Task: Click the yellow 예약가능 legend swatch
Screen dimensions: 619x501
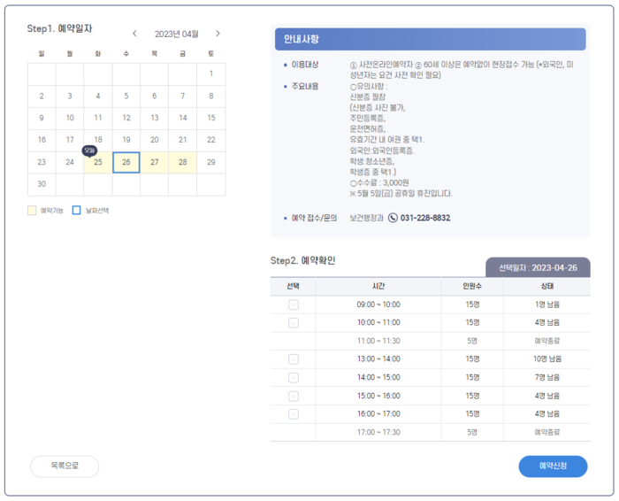Action: 32,210
